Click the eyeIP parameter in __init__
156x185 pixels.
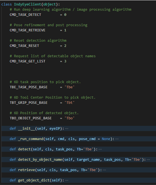tap(55, 129)
